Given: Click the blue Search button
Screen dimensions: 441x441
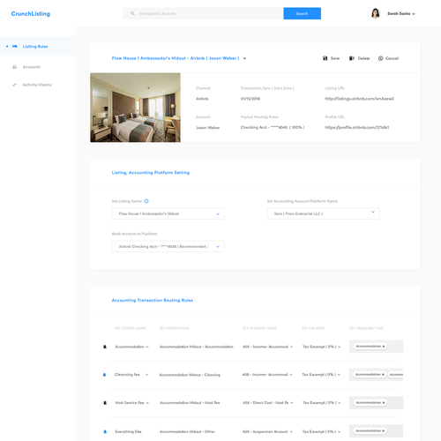Looking at the screenshot, I should point(302,13).
